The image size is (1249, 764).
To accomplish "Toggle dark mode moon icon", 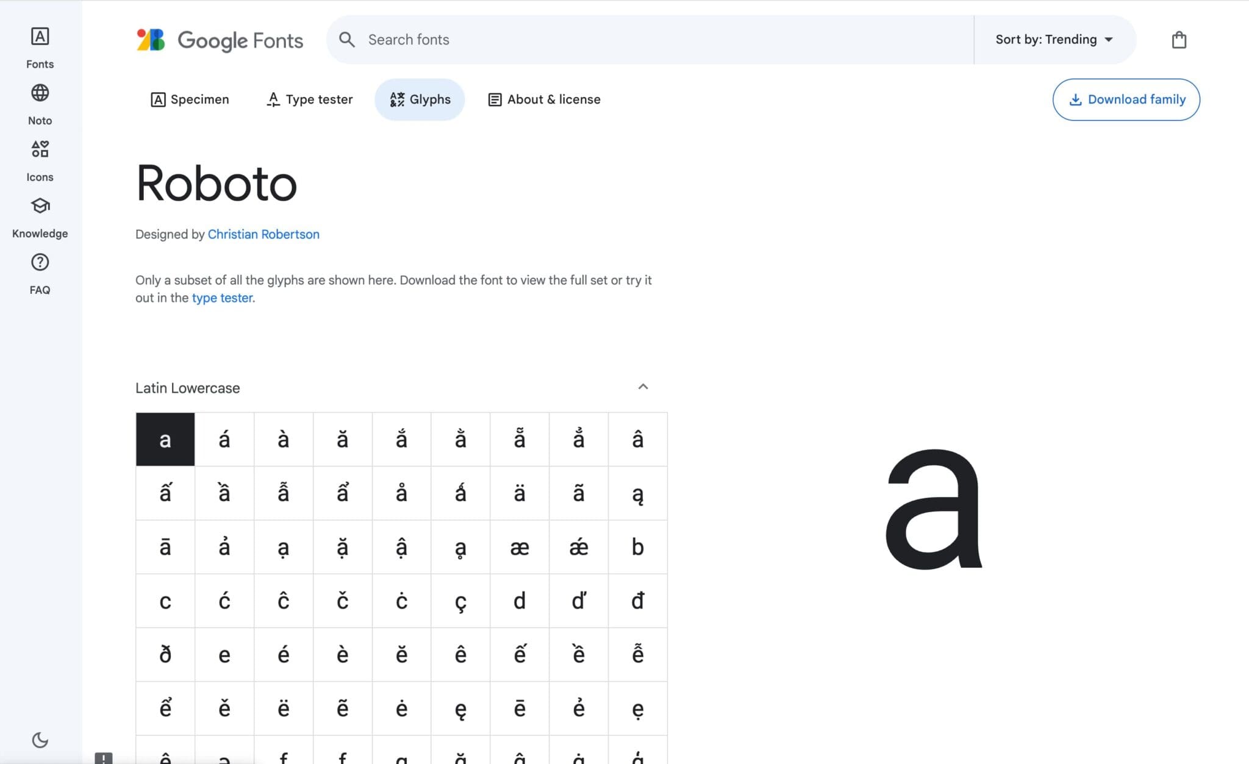I will pyautogui.click(x=40, y=740).
